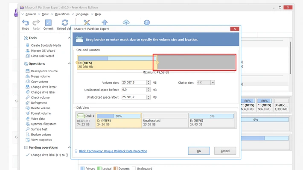Click the Unallocated legend color swatch
The width and height of the screenshot is (303, 170).
134,168
